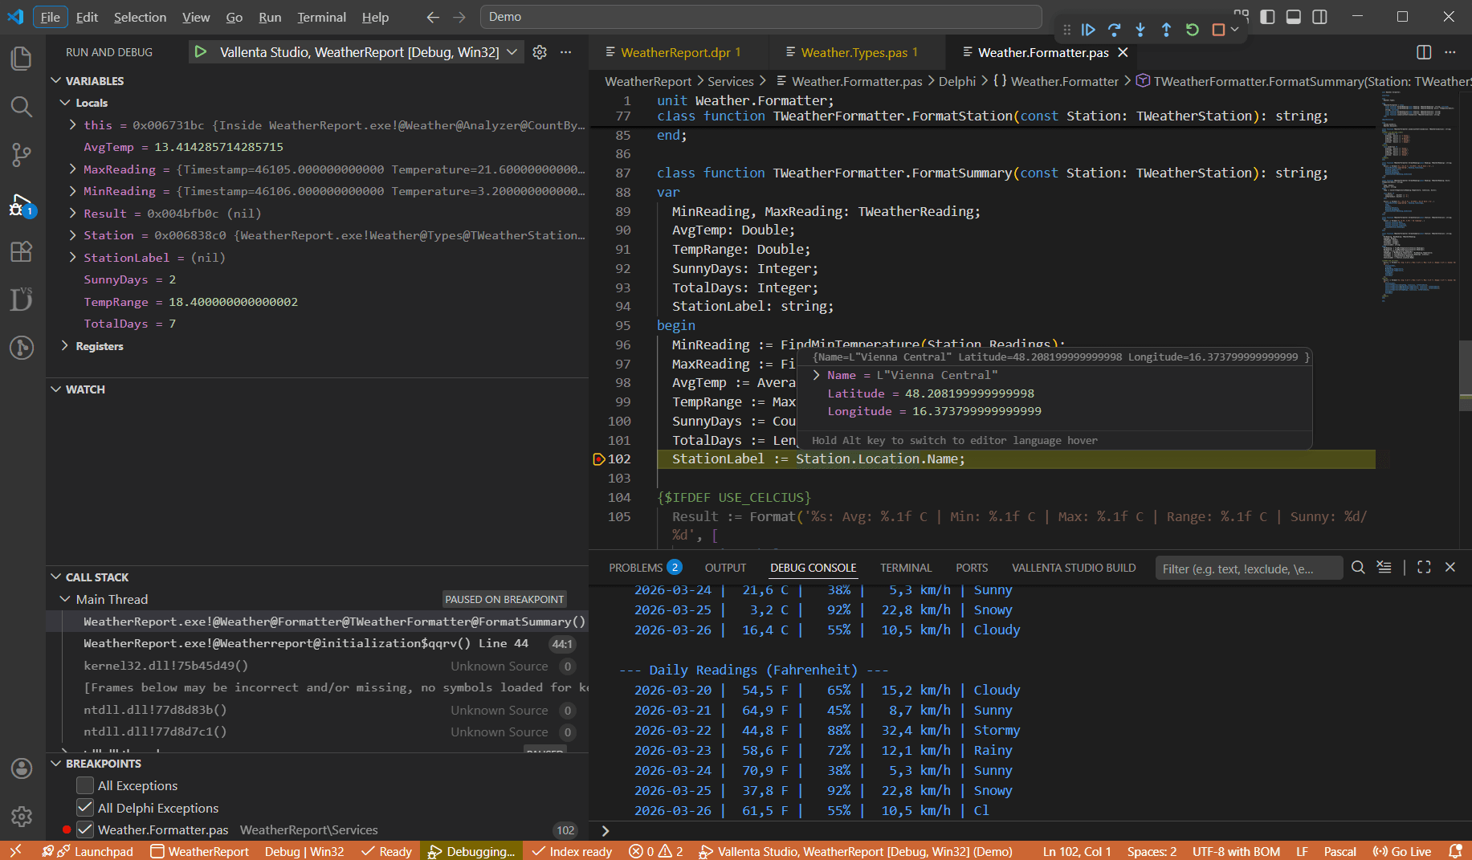Switch to the TERMINAL panel tab
Image resolution: width=1472 pixels, height=860 pixels.
tap(906, 568)
